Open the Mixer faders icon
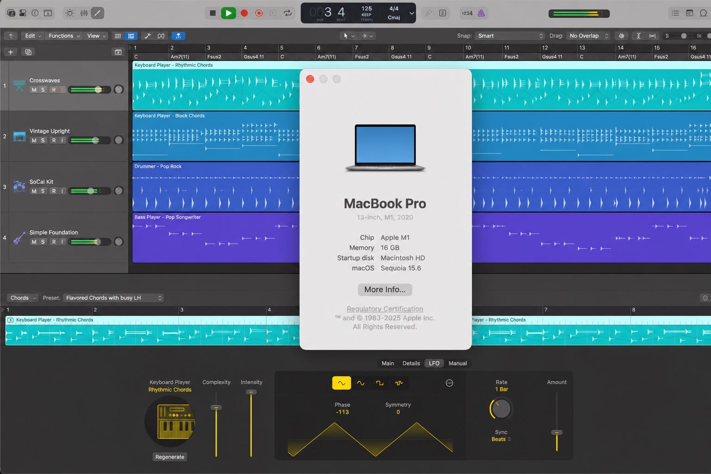 coord(84,13)
